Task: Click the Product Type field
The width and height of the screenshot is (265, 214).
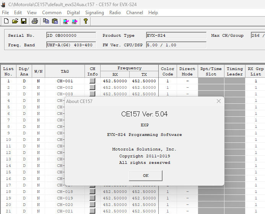Action: (176, 35)
